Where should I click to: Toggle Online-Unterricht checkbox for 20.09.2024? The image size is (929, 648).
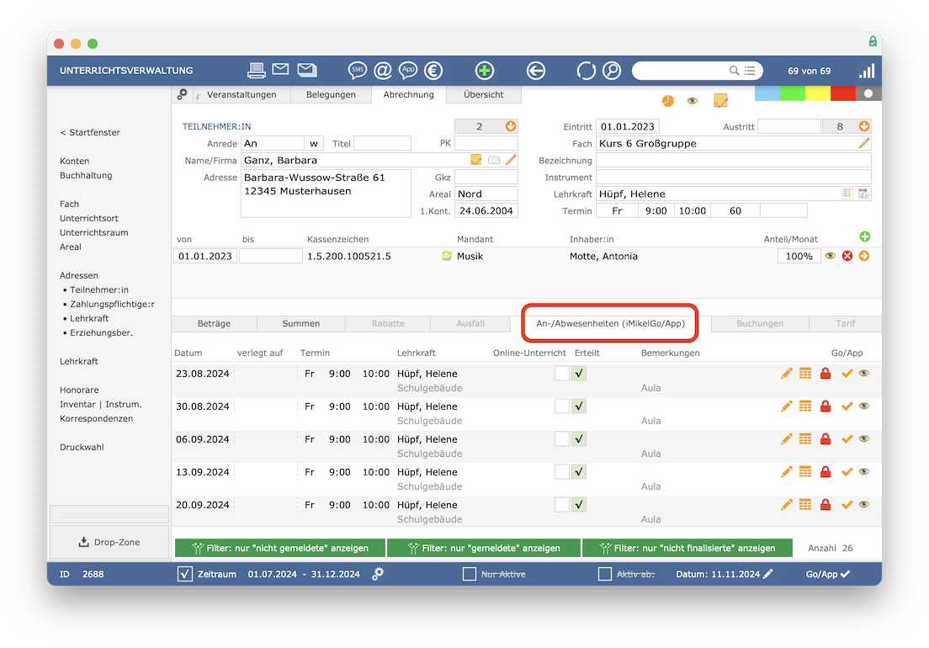pyautogui.click(x=561, y=505)
